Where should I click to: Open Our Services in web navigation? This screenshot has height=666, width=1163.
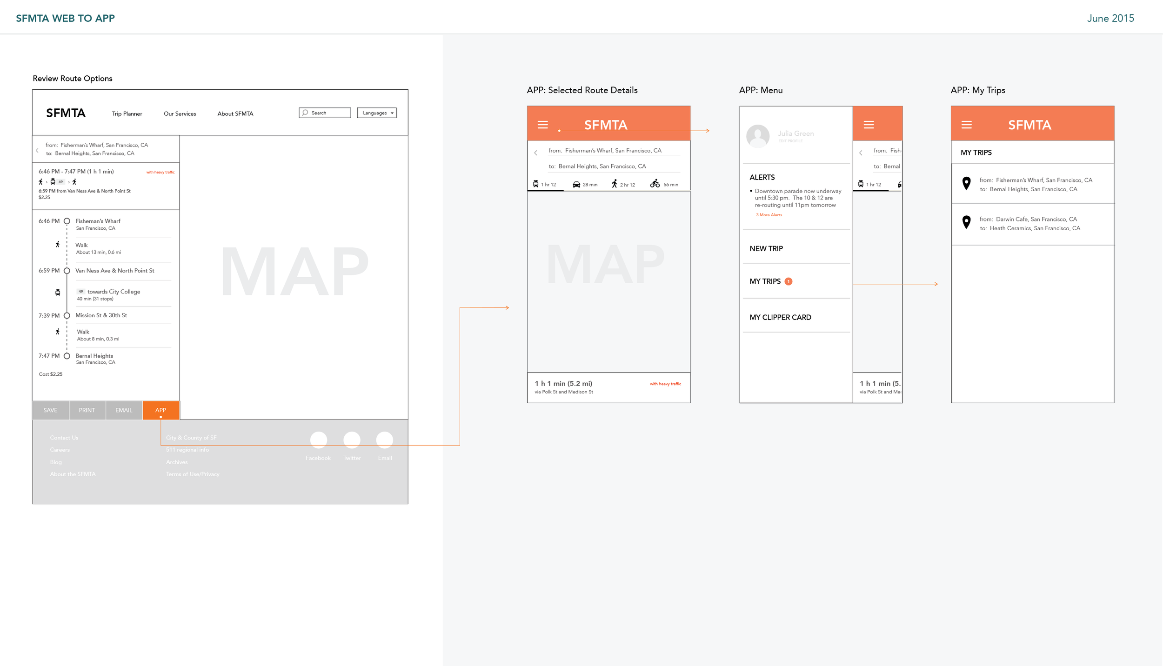point(180,113)
